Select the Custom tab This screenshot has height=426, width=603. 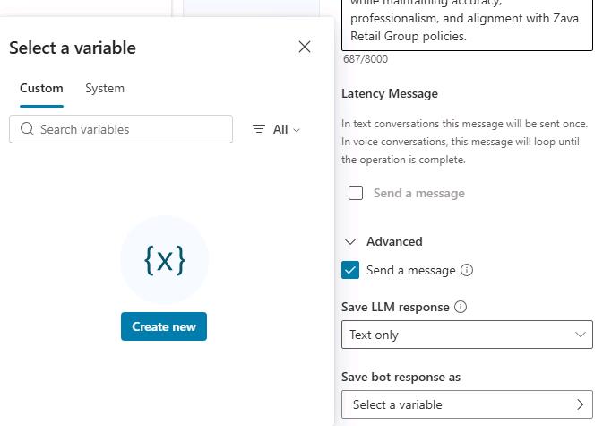[41, 88]
